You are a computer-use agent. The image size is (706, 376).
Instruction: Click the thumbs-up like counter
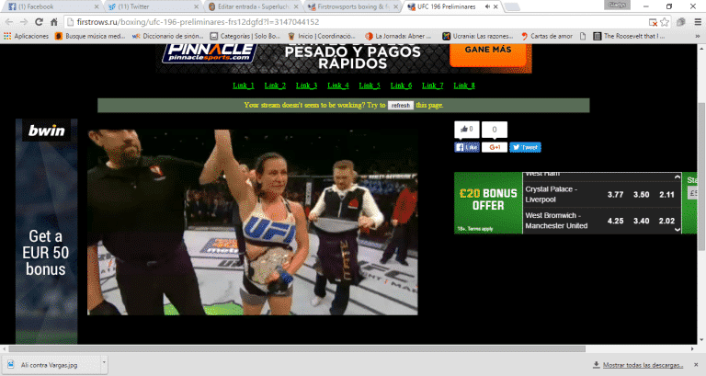[466, 130]
